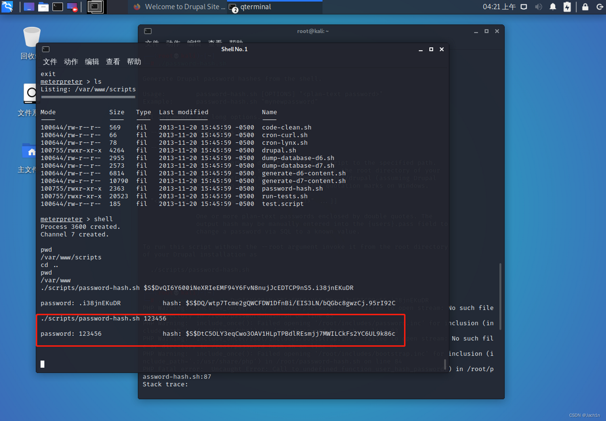The width and height of the screenshot is (606, 421).
Task: Open the 文件系统 file system desktop icon
Action: coord(27,100)
